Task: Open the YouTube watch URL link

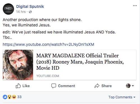Action: (49, 44)
